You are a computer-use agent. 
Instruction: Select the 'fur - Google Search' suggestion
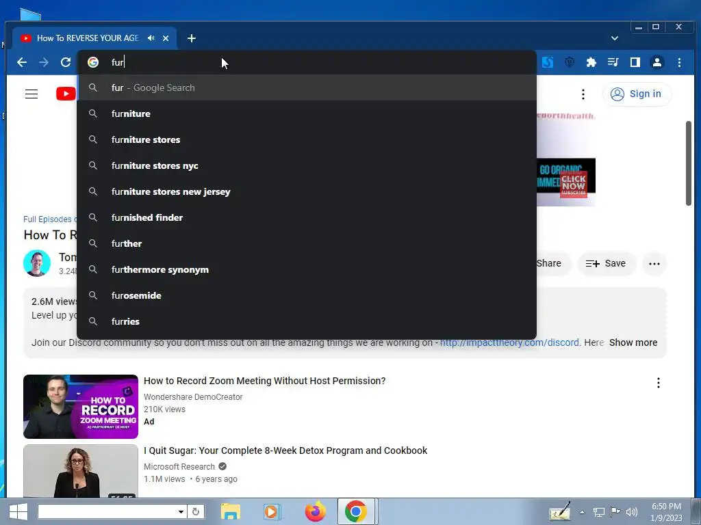pos(307,87)
